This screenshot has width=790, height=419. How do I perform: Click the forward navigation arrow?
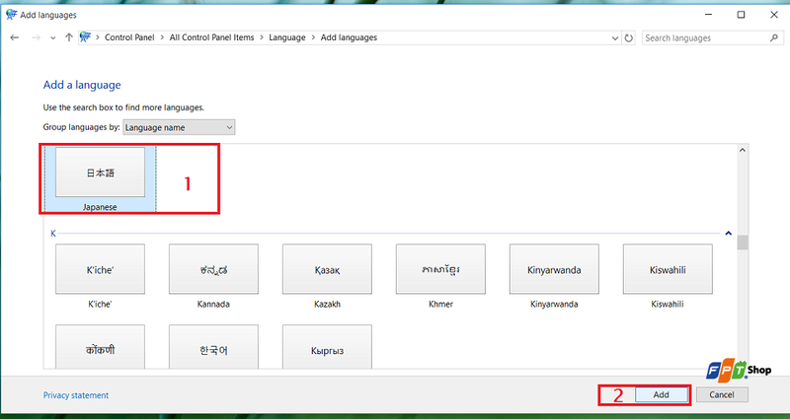coord(36,37)
